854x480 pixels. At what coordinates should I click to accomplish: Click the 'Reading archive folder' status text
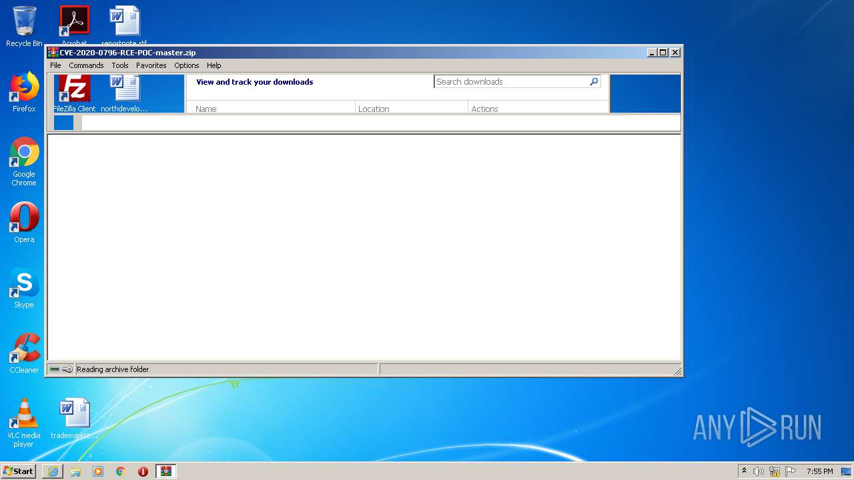point(113,369)
